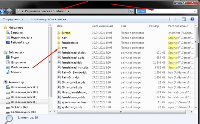Image resolution: width=200 pixels, height=124 pixels.
Task: Select the hair folder icon
Action: pyautogui.click(x=59, y=38)
